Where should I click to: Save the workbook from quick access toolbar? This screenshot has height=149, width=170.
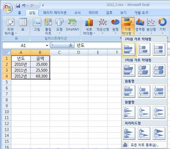point(18,5)
